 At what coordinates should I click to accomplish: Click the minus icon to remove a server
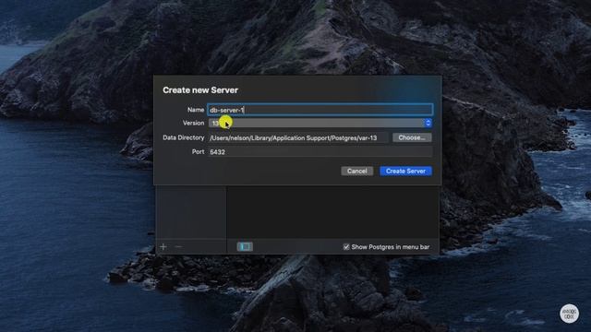pos(178,247)
